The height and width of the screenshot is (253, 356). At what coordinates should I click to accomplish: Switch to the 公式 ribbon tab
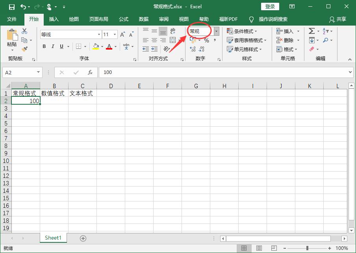tap(124, 19)
